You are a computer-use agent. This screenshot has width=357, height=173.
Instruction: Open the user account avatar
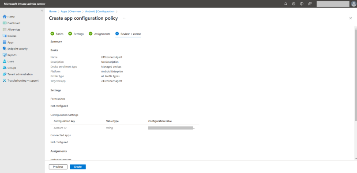tap(353, 4)
